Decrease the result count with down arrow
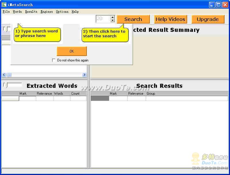Image resolution: width=230 pixels, height=175 pixels. (112, 20)
